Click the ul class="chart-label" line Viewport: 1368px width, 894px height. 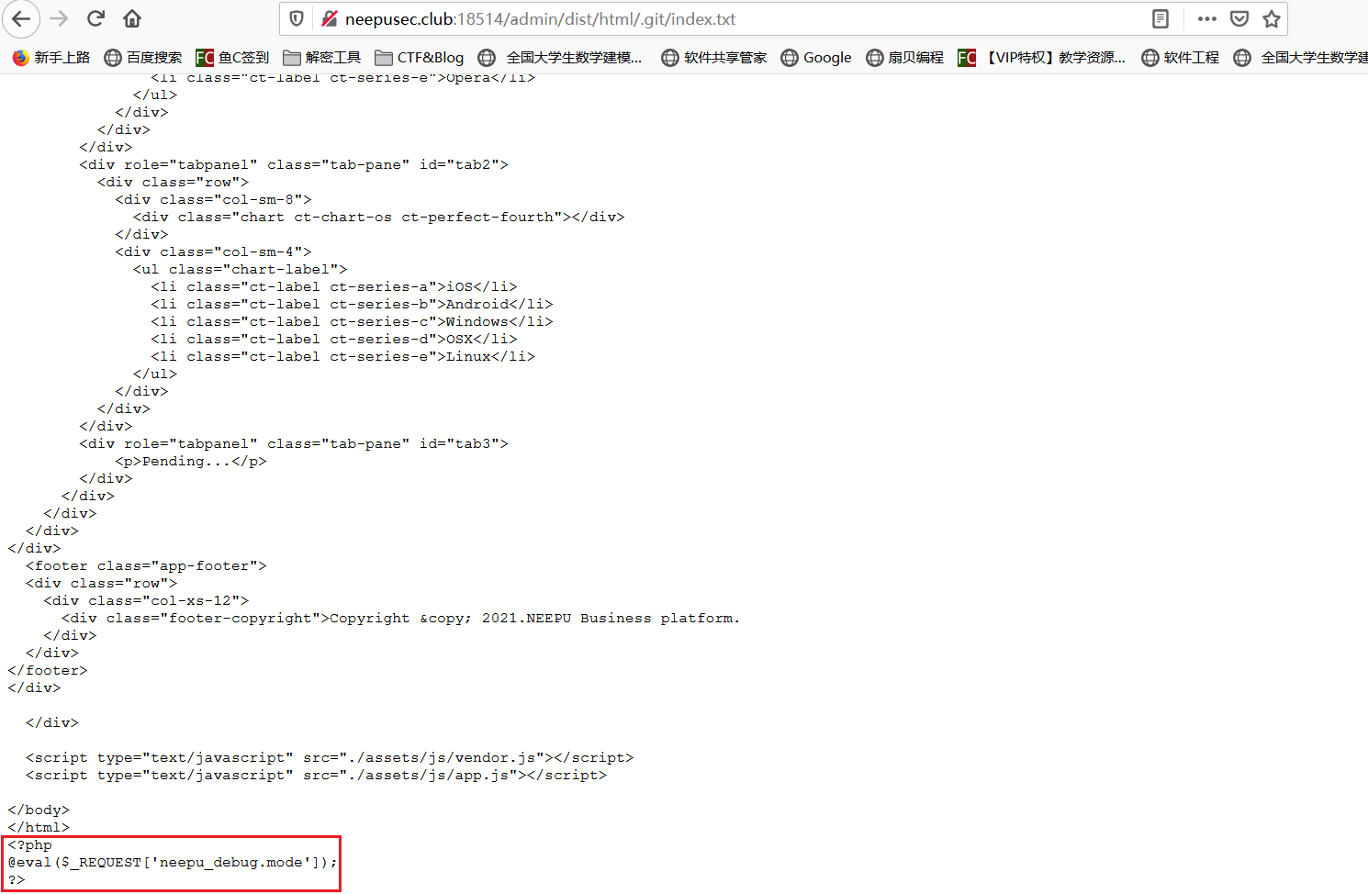tap(241, 270)
